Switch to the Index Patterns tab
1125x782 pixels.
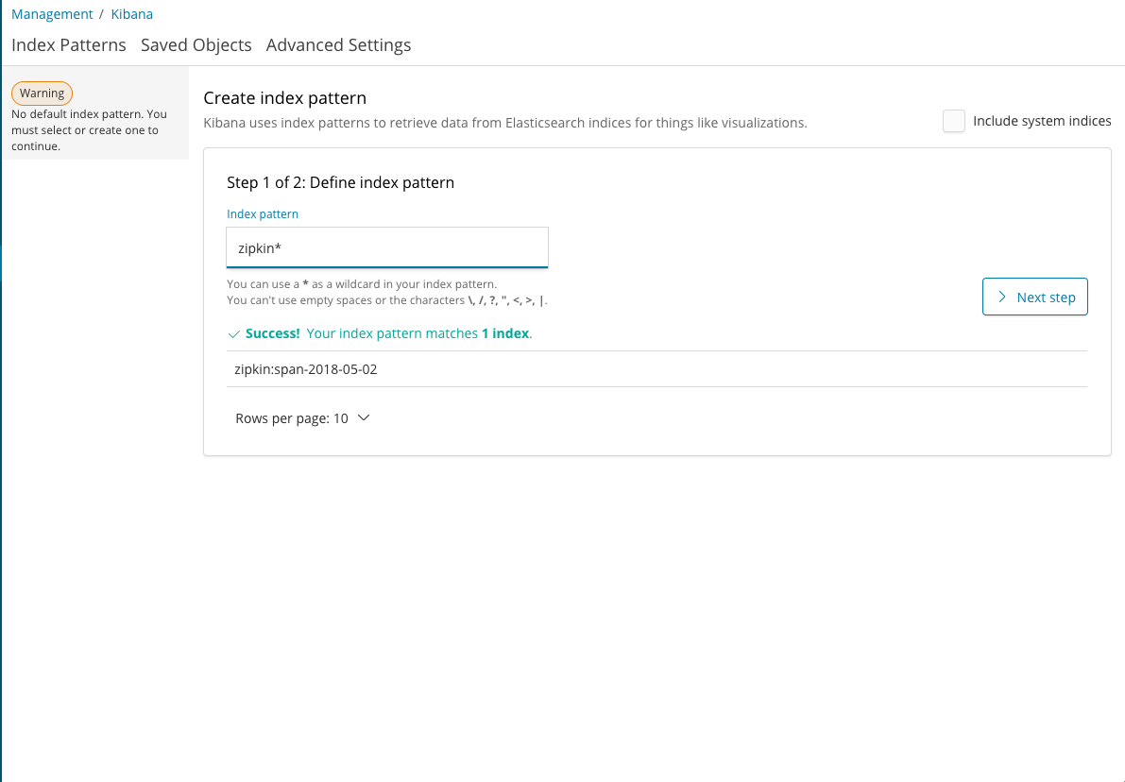[x=69, y=44]
